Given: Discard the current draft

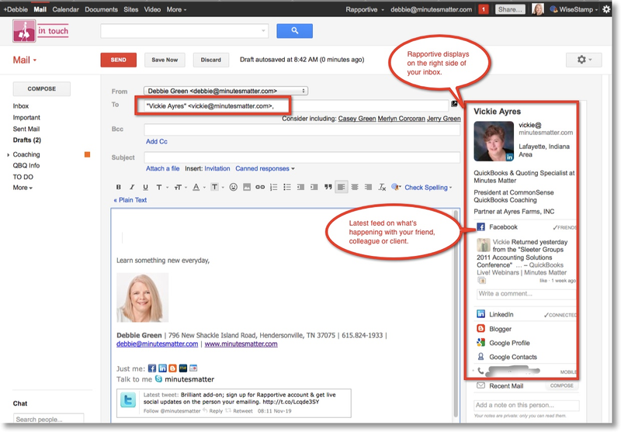Looking at the screenshot, I should 210,60.
